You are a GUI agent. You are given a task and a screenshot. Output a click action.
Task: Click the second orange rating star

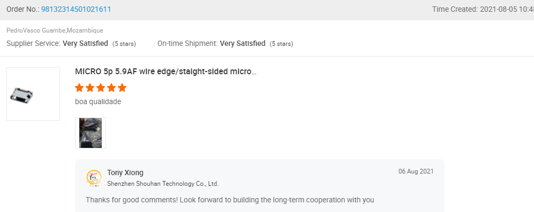90,88
